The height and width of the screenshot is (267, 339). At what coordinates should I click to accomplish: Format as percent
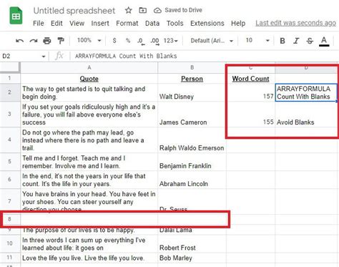tap(128, 41)
